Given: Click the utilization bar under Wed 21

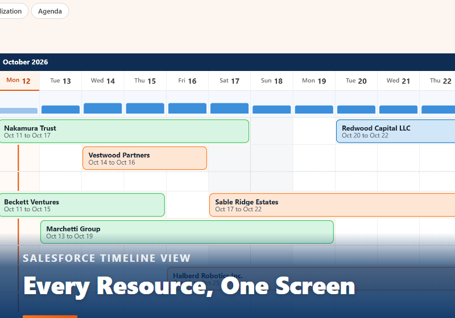Looking at the screenshot, I should coord(399,110).
